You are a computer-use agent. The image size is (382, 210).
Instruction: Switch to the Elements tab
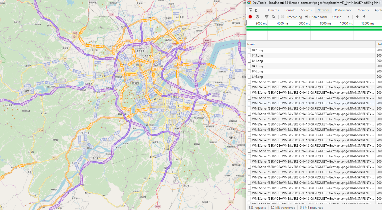pos(272,10)
